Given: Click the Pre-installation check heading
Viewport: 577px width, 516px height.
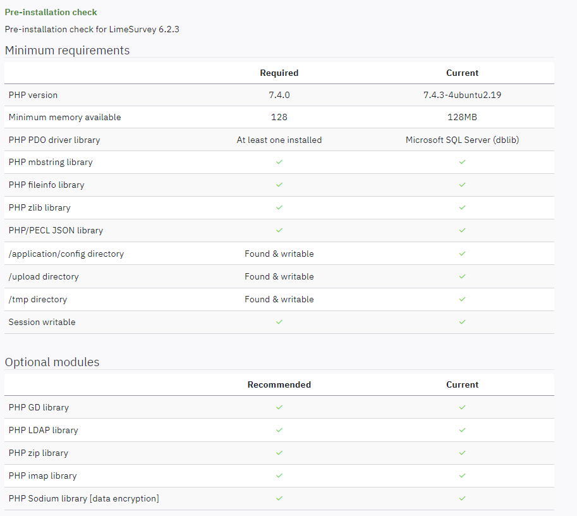Looking at the screenshot, I should pos(51,12).
